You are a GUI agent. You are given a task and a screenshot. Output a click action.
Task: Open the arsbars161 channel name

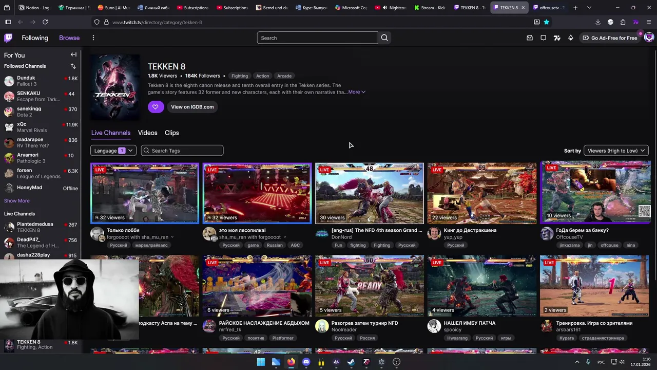[x=568, y=330]
